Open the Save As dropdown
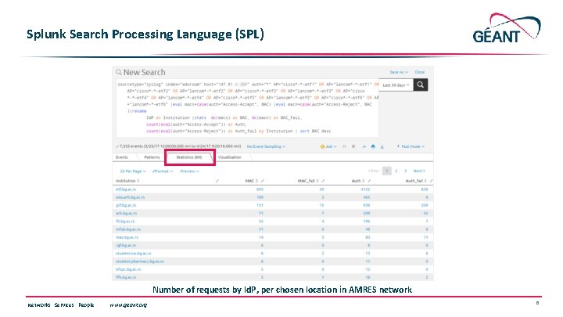The height and width of the screenshot is (317, 563). pyautogui.click(x=399, y=72)
